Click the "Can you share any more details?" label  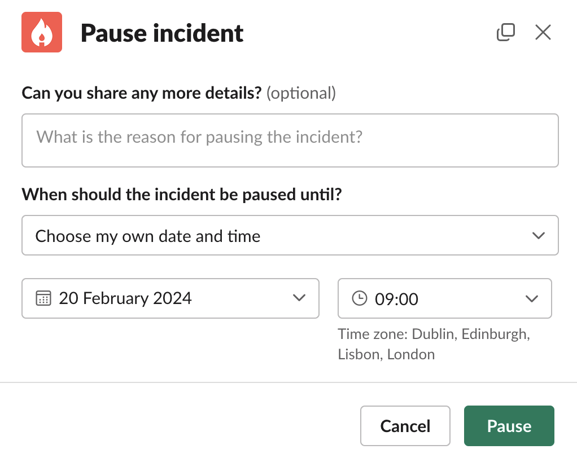[141, 93]
